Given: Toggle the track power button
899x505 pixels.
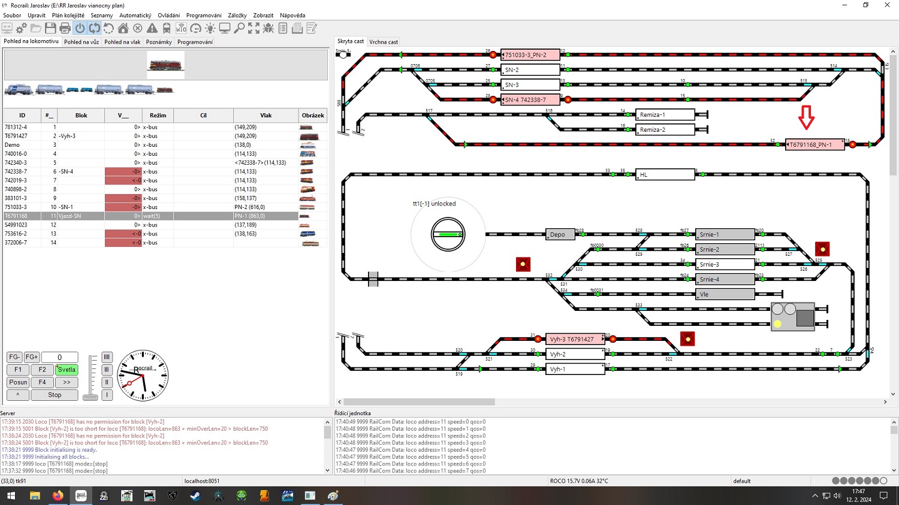Looking at the screenshot, I should pos(80,28).
